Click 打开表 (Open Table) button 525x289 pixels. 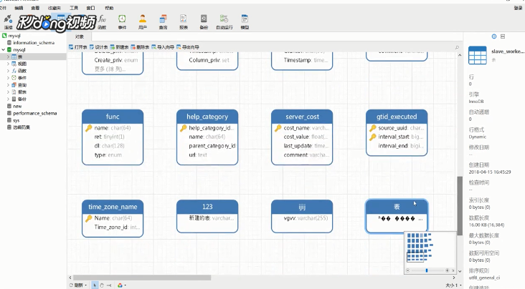coord(78,47)
